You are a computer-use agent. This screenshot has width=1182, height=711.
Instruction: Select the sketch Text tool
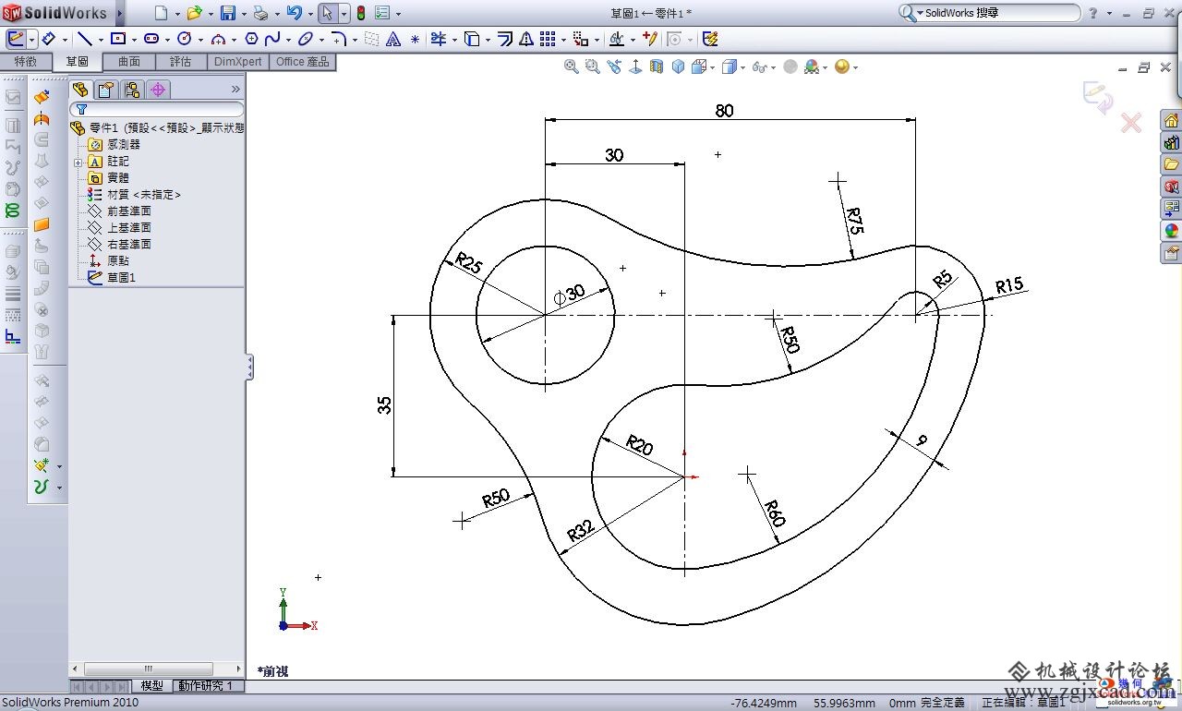click(x=393, y=39)
